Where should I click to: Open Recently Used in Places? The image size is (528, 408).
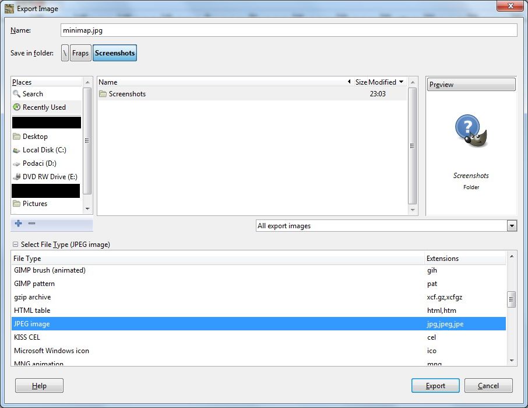(x=44, y=107)
